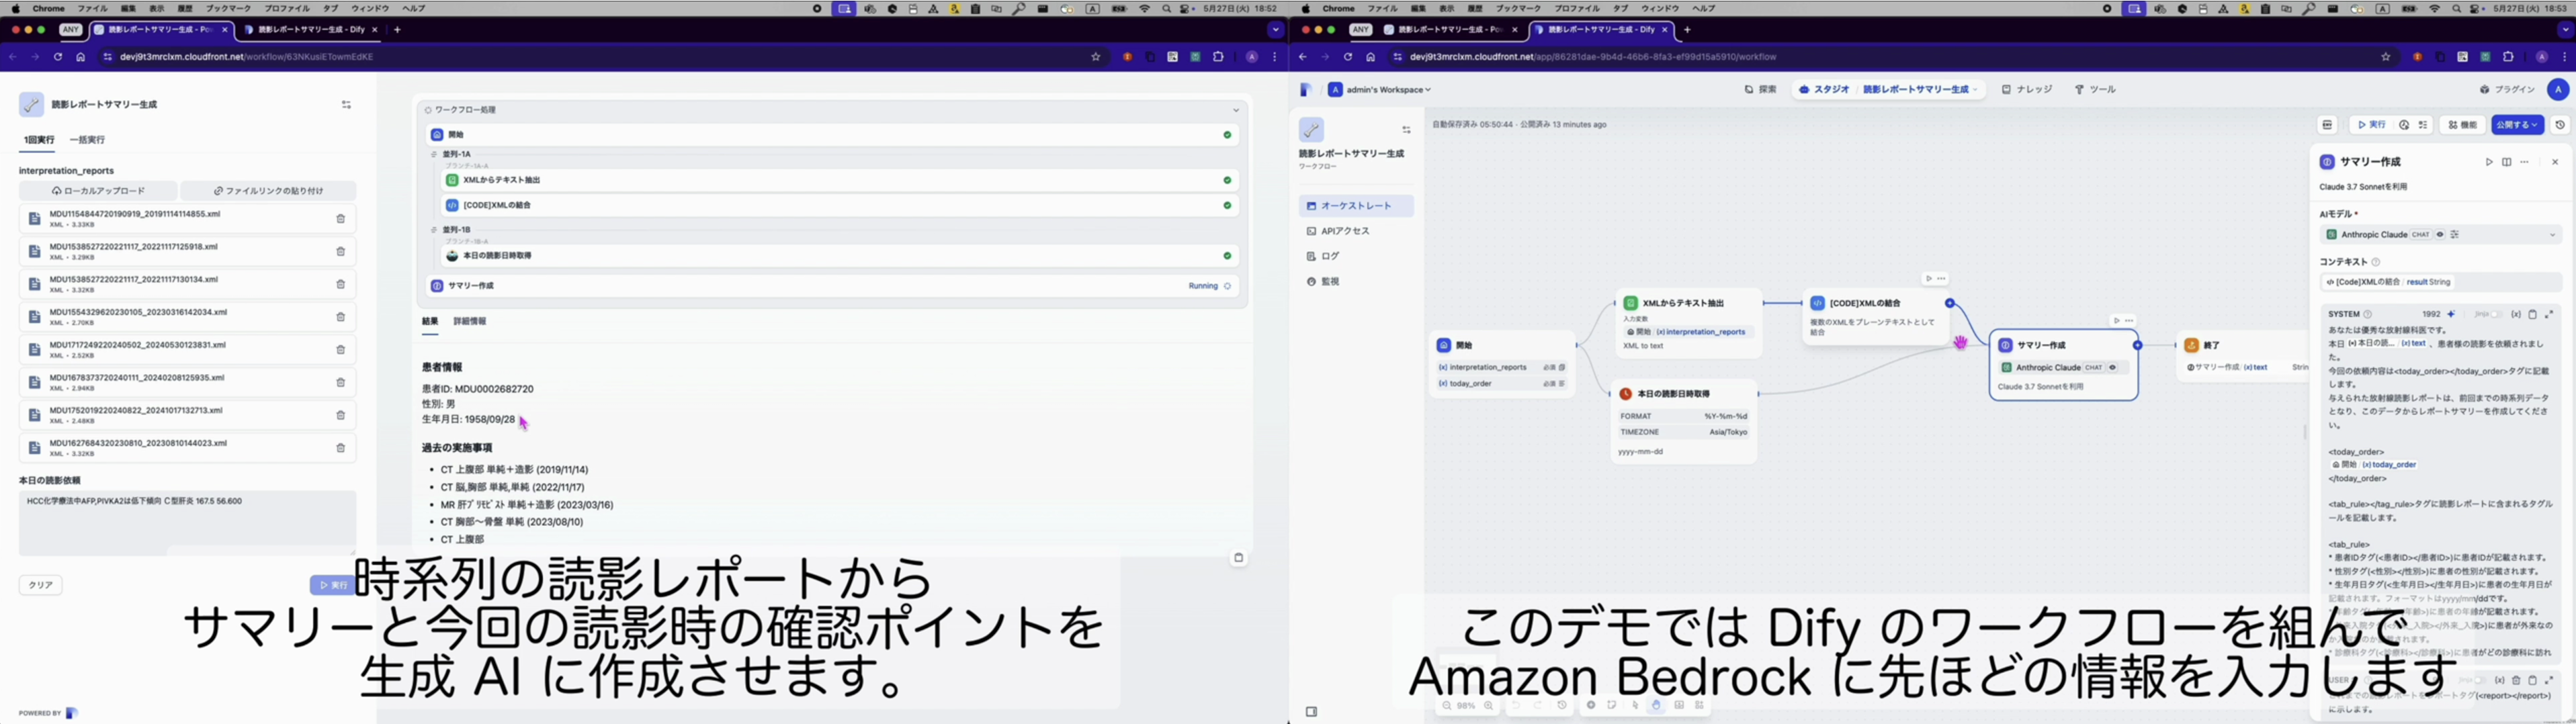Open the 公開する publish dropdown
The image size is (2576, 724).
point(2517,125)
